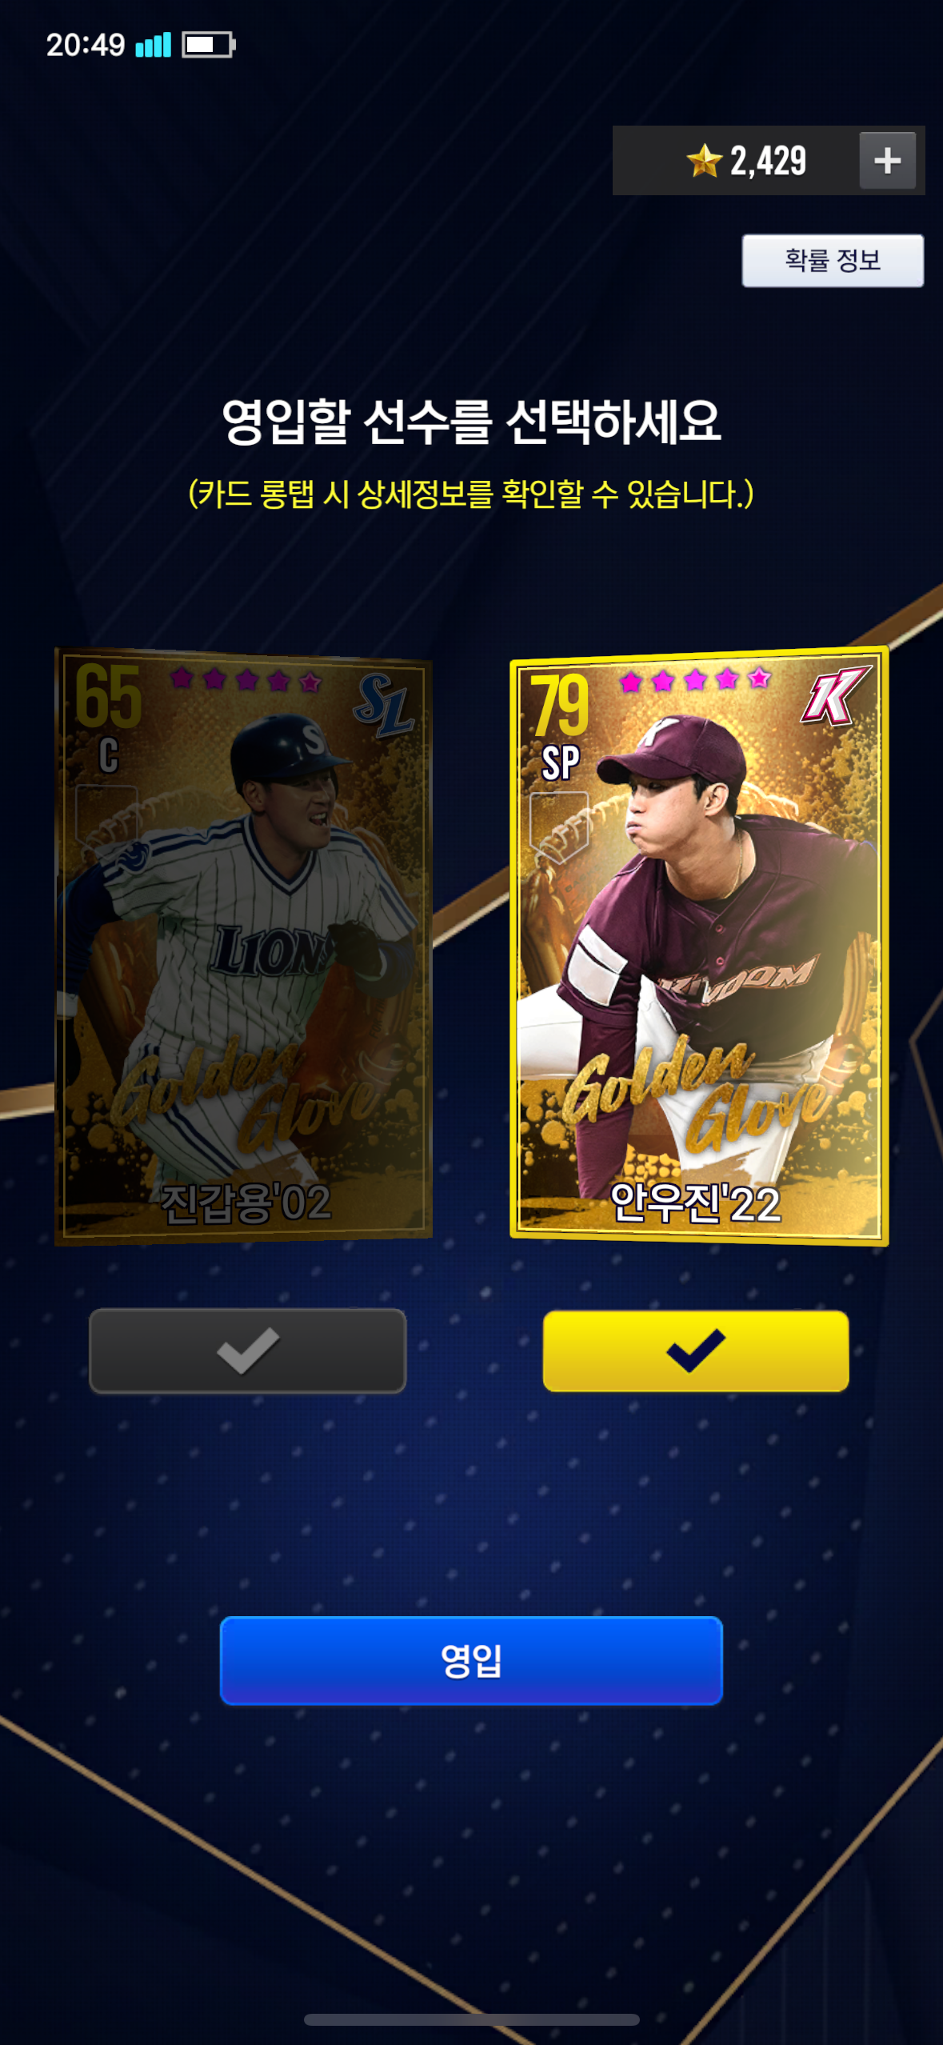Tap the plus icon to add stars

887,160
